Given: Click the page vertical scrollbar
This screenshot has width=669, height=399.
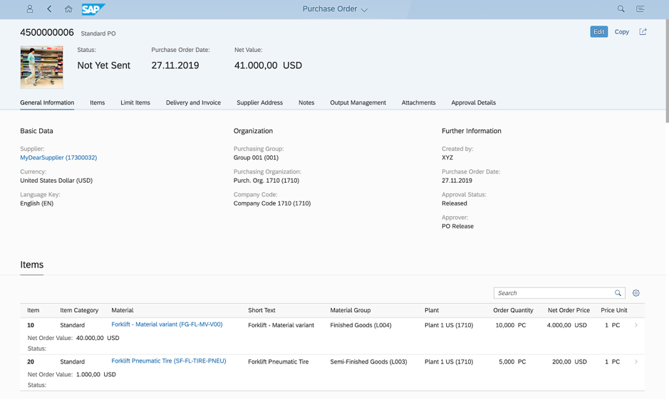Looking at the screenshot, I should coord(666,70).
